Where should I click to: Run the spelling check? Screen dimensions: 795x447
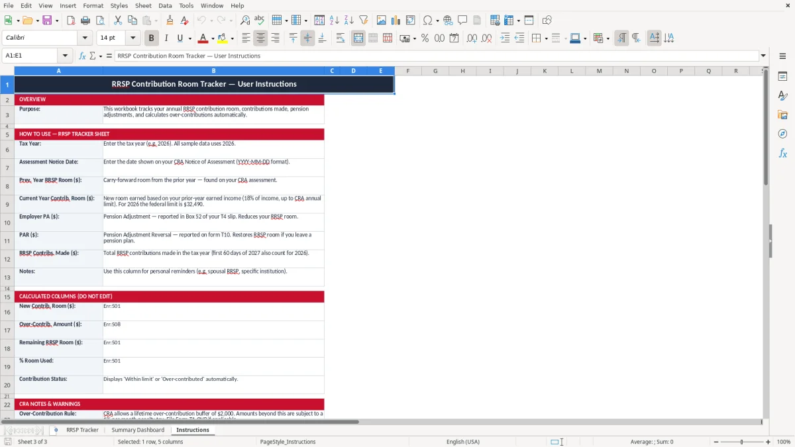click(x=260, y=21)
